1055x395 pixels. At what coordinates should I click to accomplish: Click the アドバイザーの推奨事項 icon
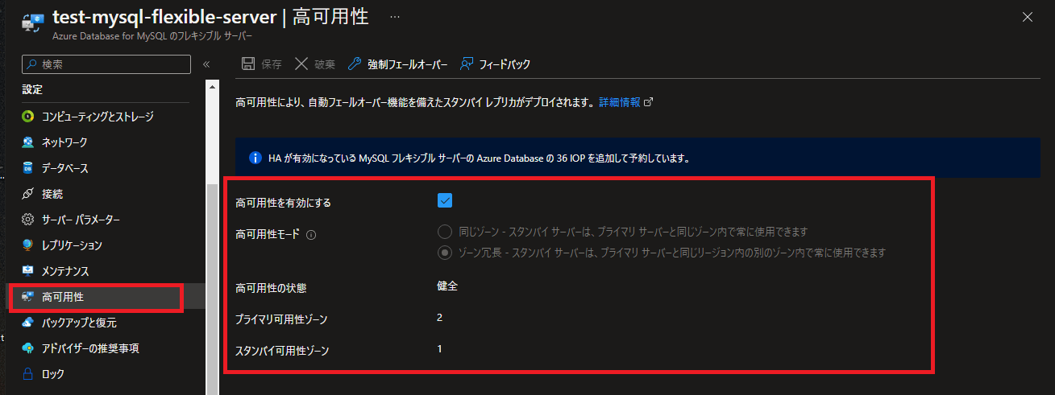[x=27, y=348]
